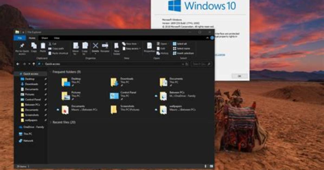The width and height of the screenshot is (324, 170).
Task: Choose Copy path in the ribbon
Action: (56, 48)
